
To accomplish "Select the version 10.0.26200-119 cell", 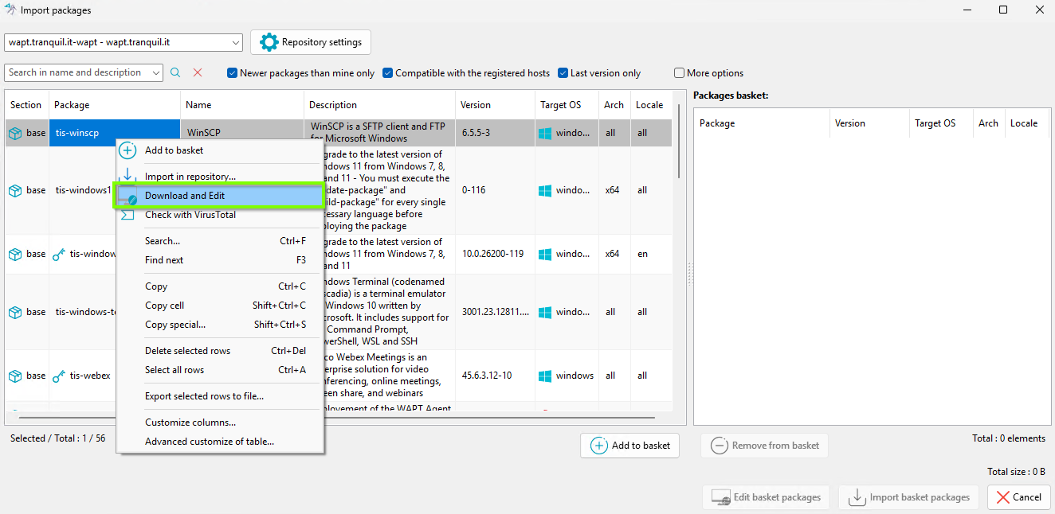I will pyautogui.click(x=496, y=255).
